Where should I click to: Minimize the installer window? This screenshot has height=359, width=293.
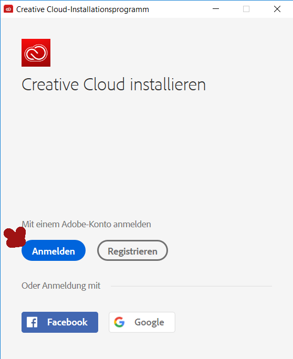point(216,9)
